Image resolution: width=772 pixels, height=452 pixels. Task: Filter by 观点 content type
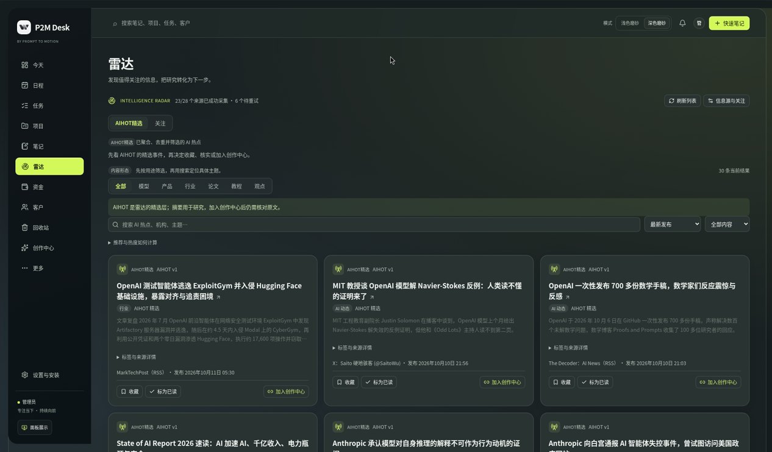pyautogui.click(x=260, y=186)
